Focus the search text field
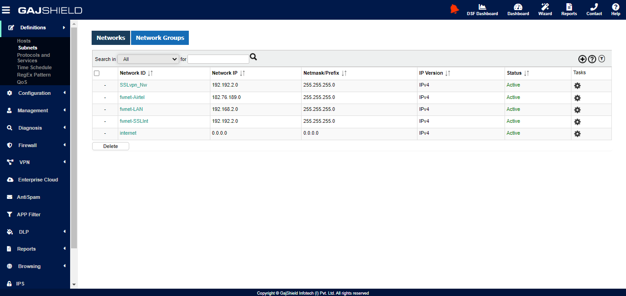626x296 pixels. (218, 59)
